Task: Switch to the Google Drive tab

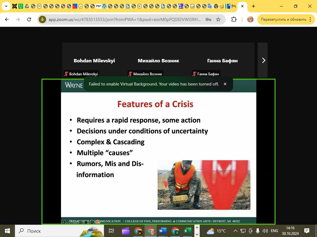Action: pos(27,6)
